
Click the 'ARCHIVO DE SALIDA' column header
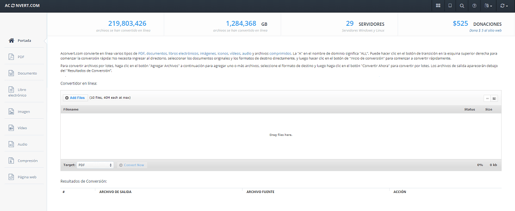click(x=115, y=191)
